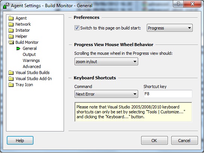Uncheck Switch to this page on build start
This screenshot has height=153, width=204.
click(77, 28)
